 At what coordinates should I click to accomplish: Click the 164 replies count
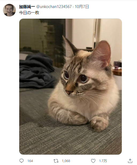[30, 161]
